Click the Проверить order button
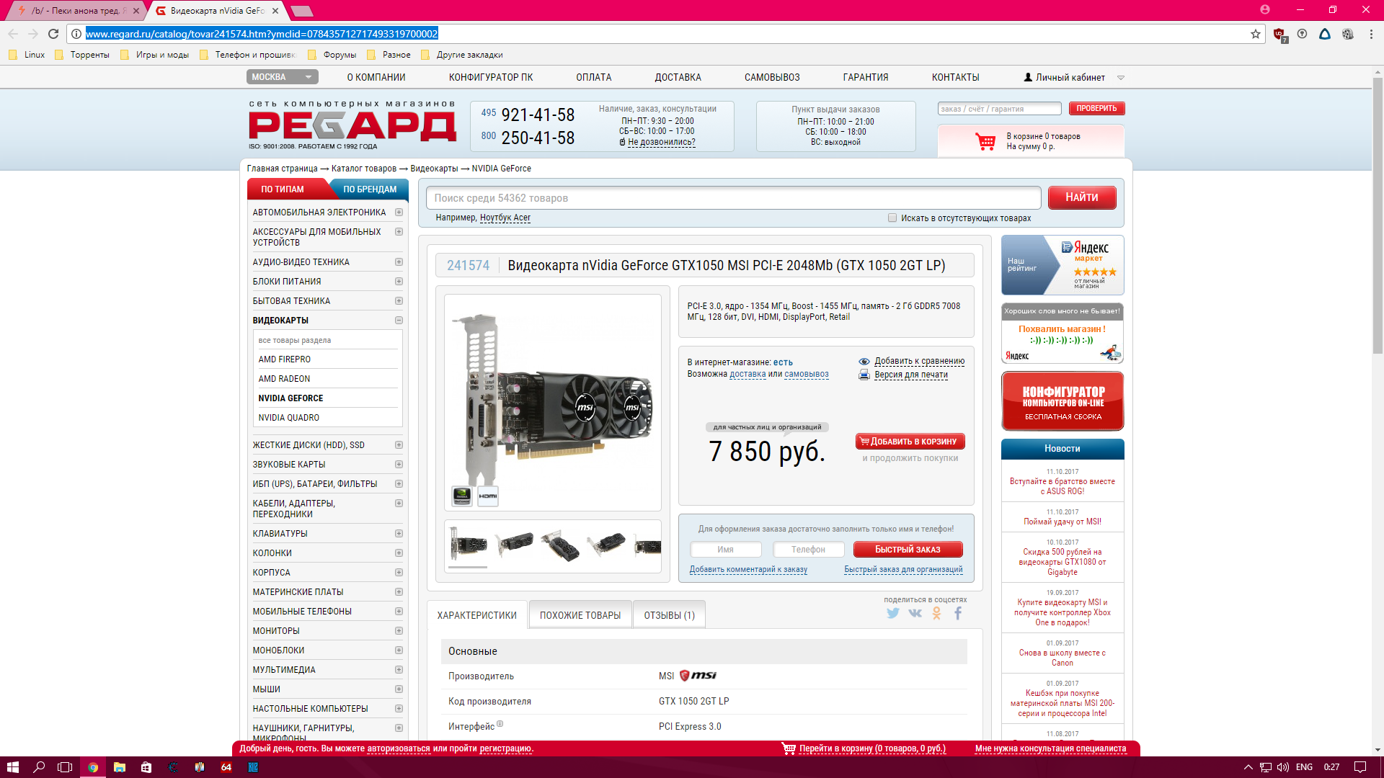The width and height of the screenshot is (1384, 778). click(x=1096, y=109)
